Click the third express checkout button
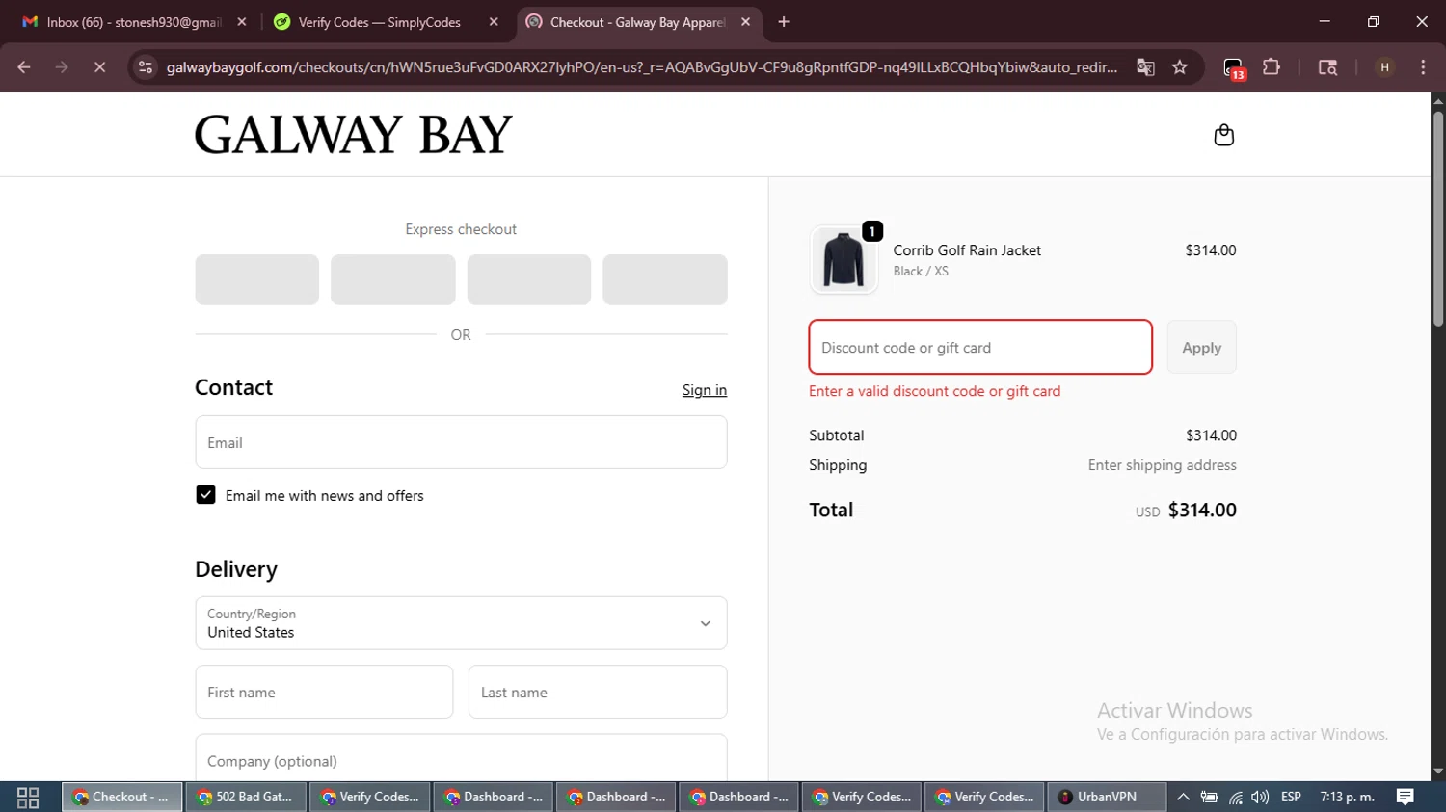 (x=529, y=280)
